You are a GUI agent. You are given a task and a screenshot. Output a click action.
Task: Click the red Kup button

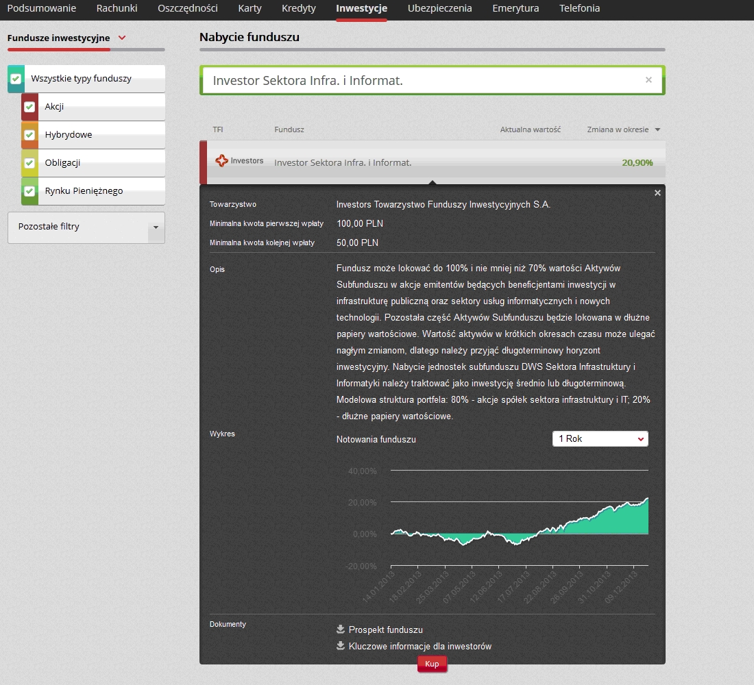[432, 664]
